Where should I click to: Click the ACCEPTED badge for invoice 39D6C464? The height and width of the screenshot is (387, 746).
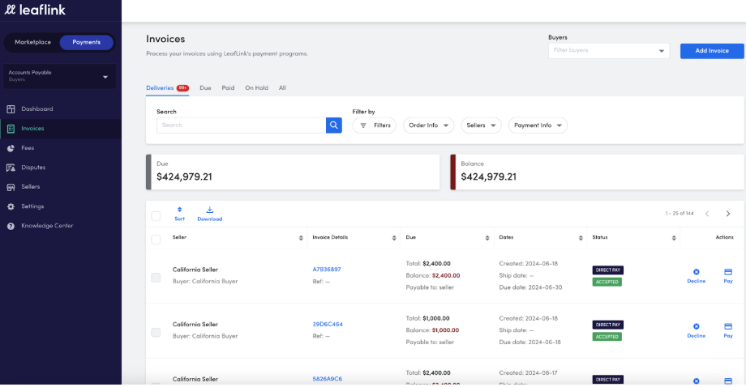[x=607, y=337]
